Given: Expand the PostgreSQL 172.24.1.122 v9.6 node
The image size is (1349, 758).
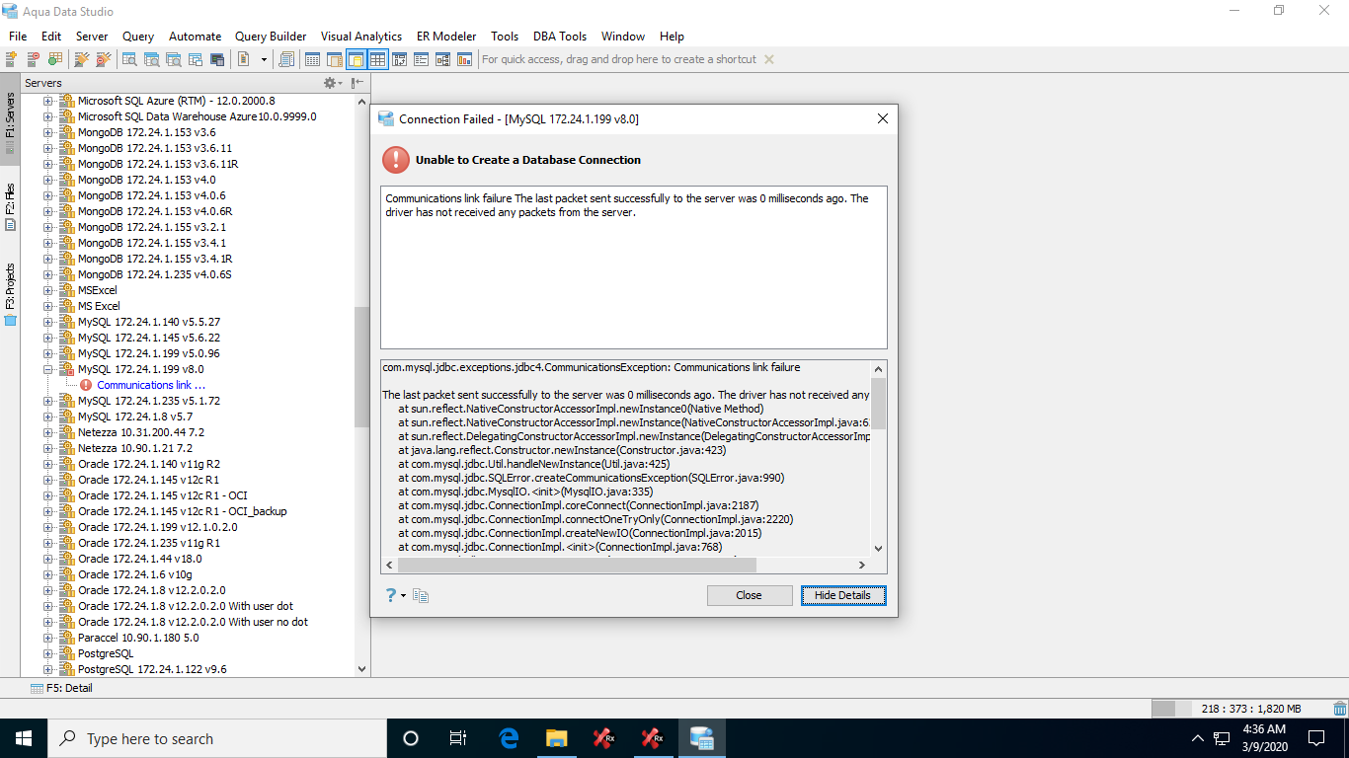Looking at the screenshot, I should click(48, 669).
